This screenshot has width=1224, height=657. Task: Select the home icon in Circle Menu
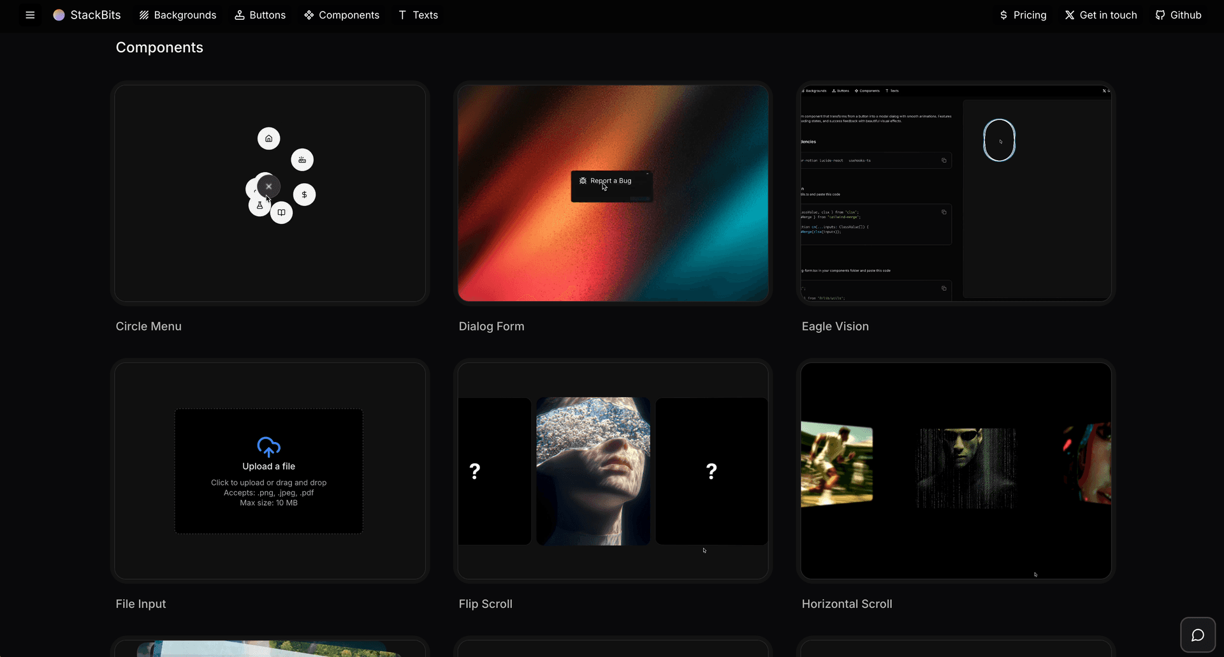pos(268,138)
